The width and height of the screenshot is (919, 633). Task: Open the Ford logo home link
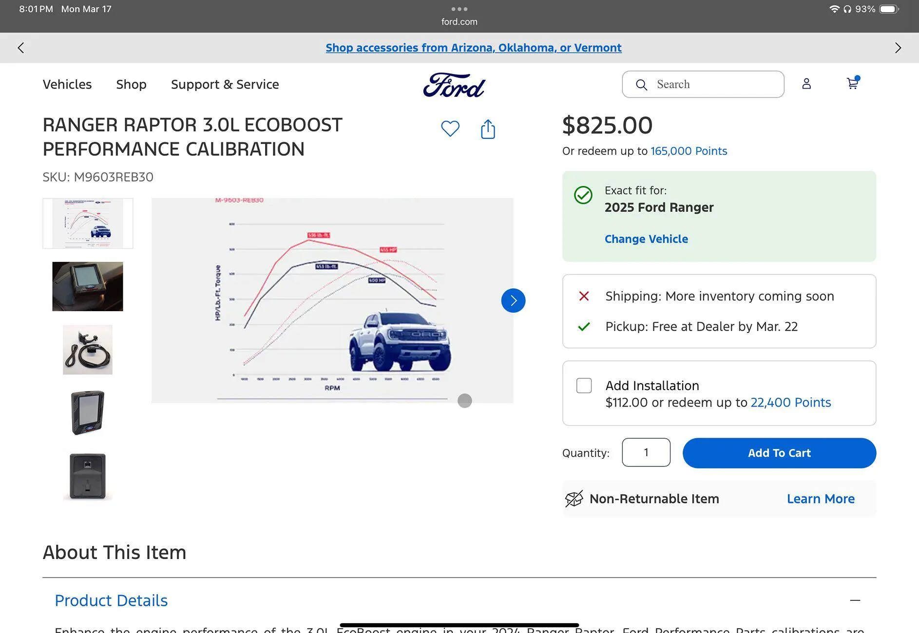(x=454, y=85)
